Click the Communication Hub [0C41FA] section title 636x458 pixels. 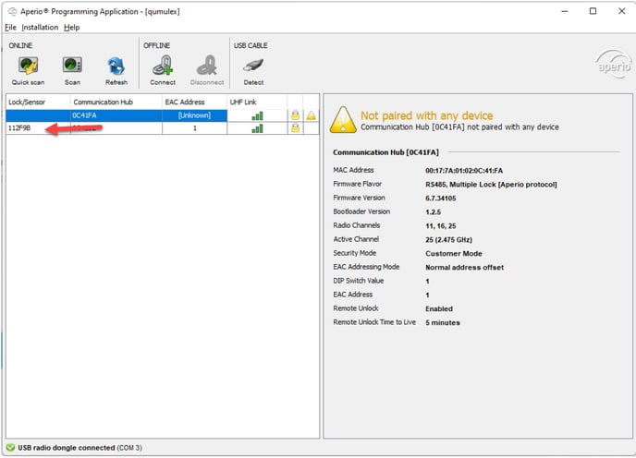(385, 152)
